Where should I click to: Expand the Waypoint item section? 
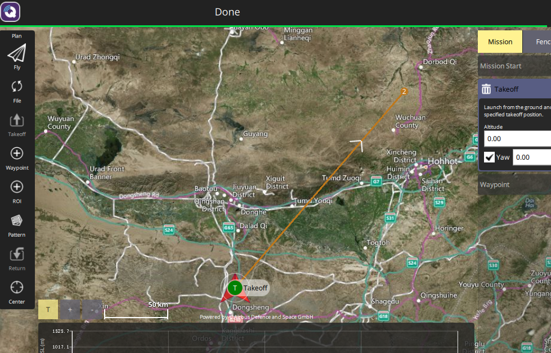(x=514, y=184)
